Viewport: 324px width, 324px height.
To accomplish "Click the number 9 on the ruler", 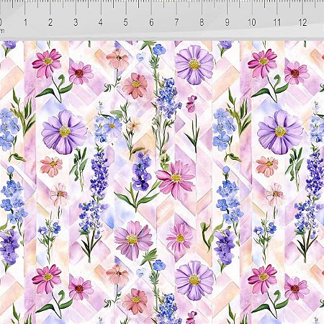I will (x=227, y=22).
